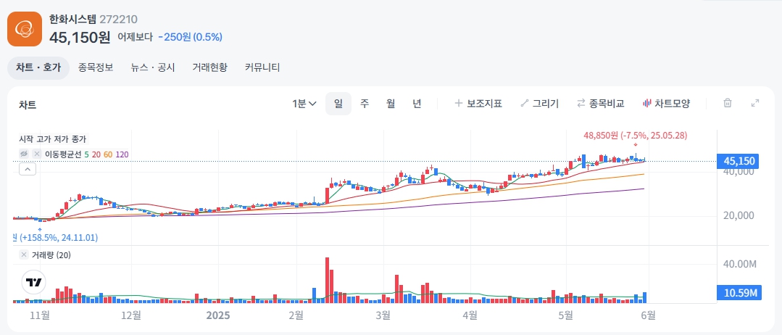Click the 45,150 current price tag
The image size is (782, 335).
(x=738, y=161)
